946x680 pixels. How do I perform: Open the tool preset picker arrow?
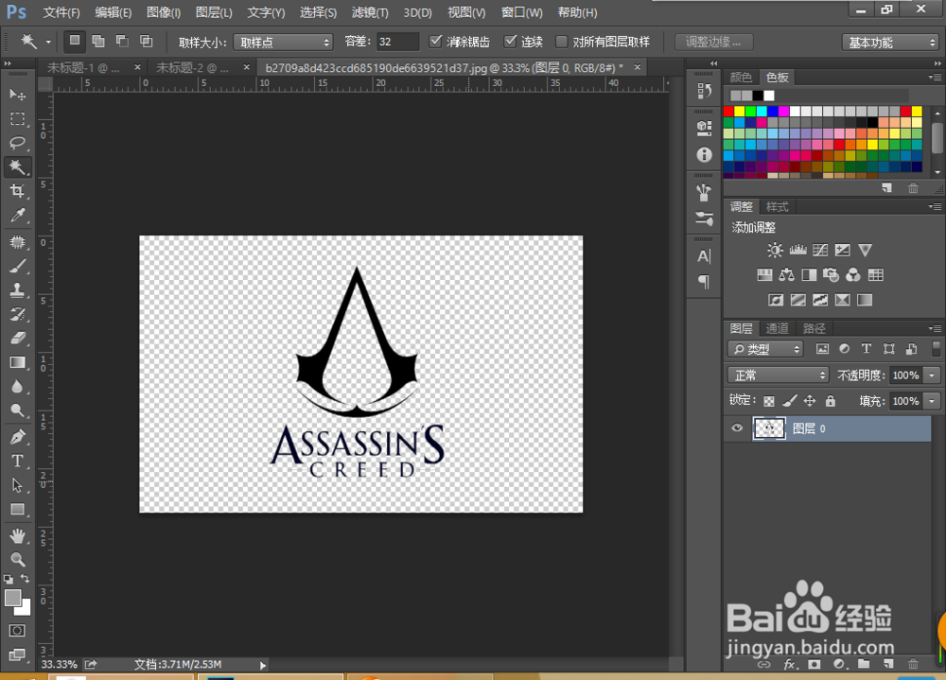click(x=48, y=43)
